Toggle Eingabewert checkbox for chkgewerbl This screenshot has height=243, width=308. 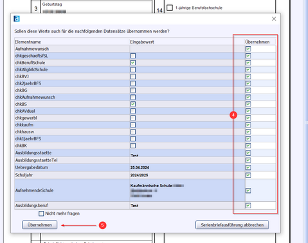coord(133,118)
